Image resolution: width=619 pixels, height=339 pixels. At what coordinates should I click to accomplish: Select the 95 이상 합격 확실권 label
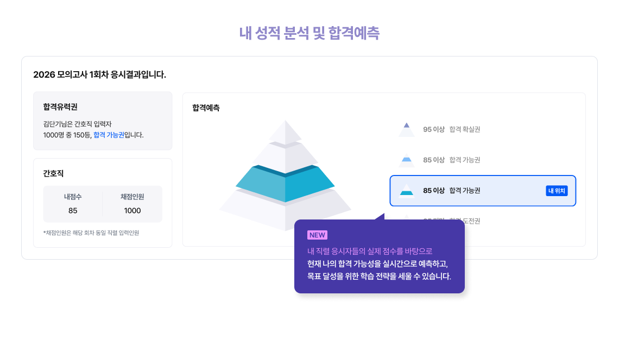point(451,129)
